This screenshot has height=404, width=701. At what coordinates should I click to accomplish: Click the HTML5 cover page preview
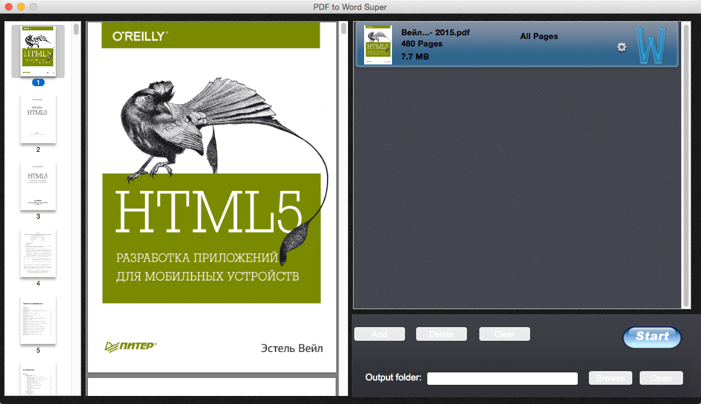click(212, 197)
